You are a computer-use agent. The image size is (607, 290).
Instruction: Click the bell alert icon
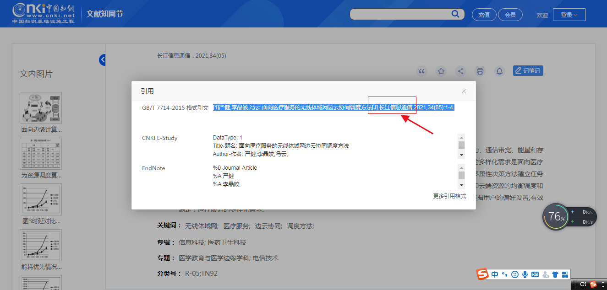tap(500, 71)
